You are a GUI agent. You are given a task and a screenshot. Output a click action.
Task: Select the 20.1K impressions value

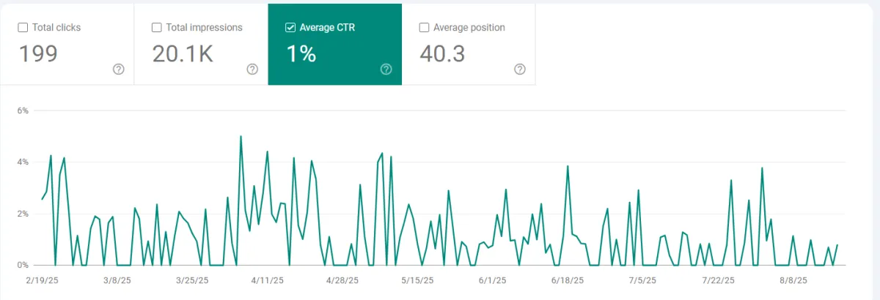tap(183, 54)
